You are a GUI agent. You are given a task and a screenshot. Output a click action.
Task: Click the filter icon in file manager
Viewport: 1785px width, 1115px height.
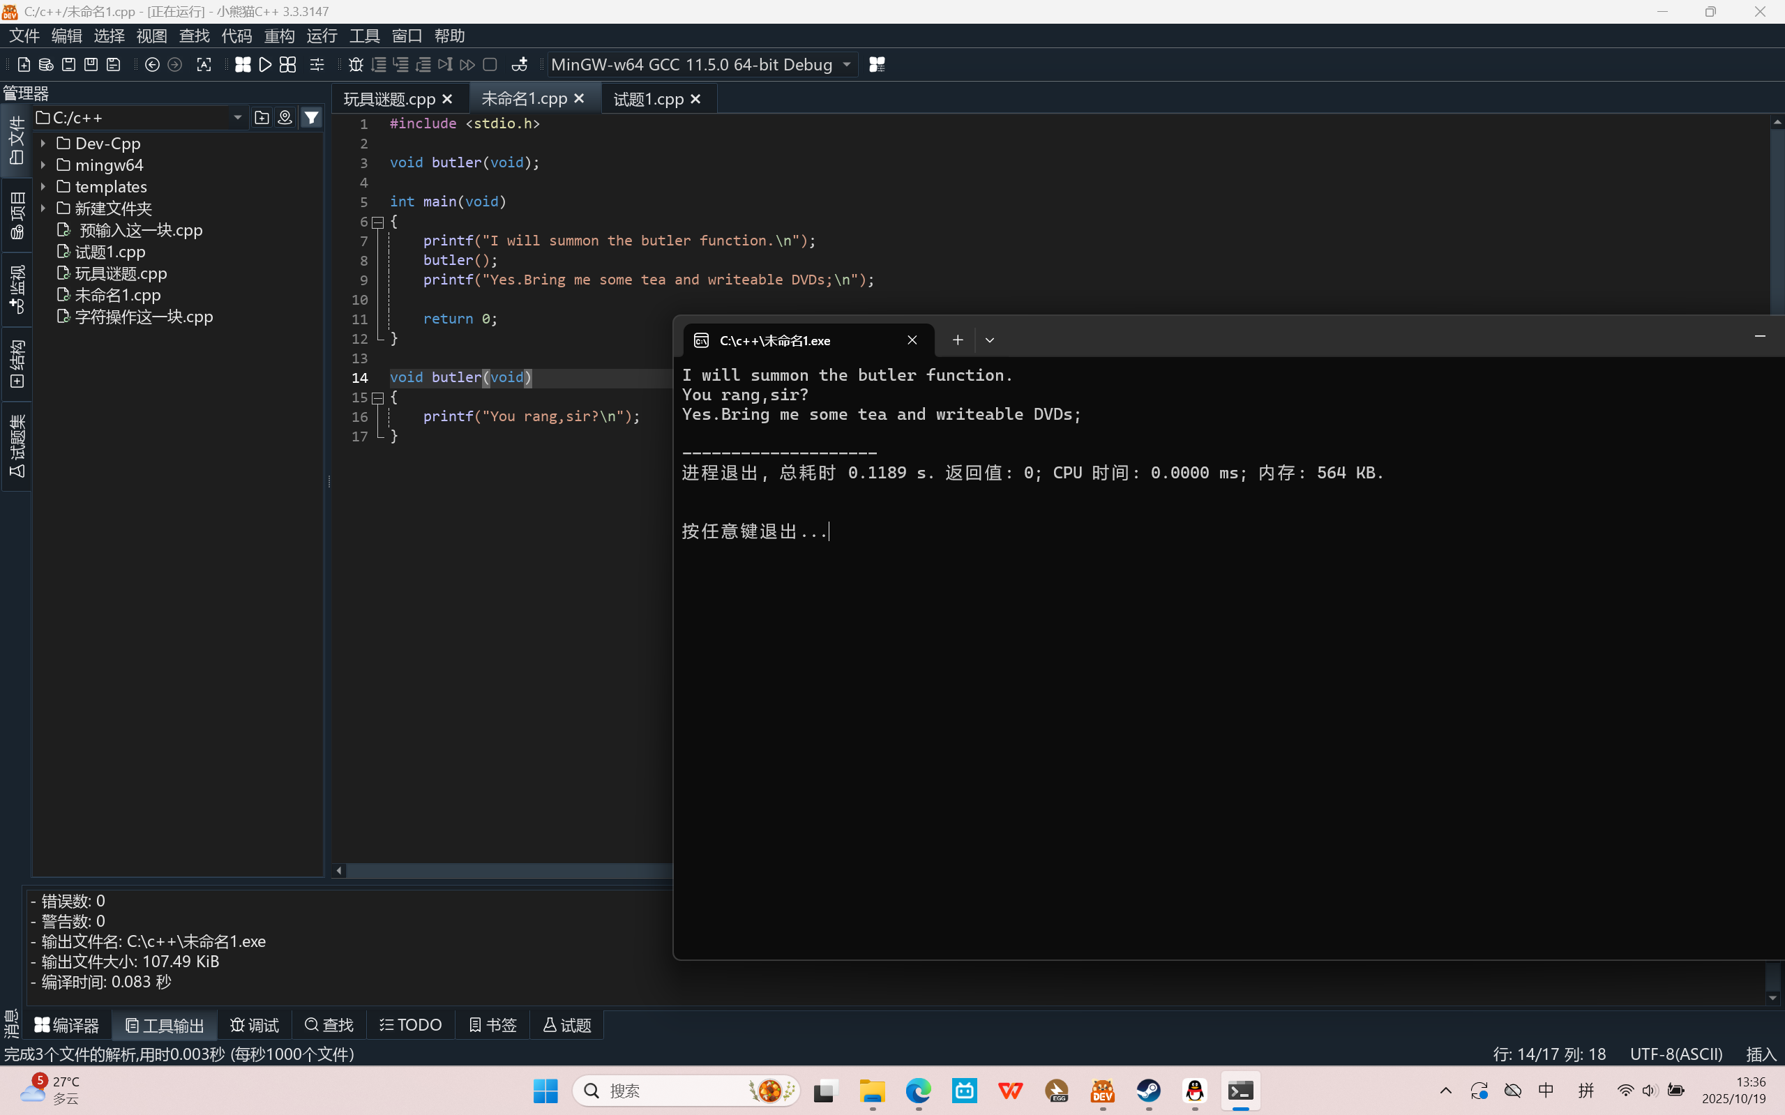tap(312, 117)
